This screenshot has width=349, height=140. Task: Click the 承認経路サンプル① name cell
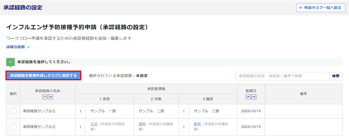click(39, 111)
